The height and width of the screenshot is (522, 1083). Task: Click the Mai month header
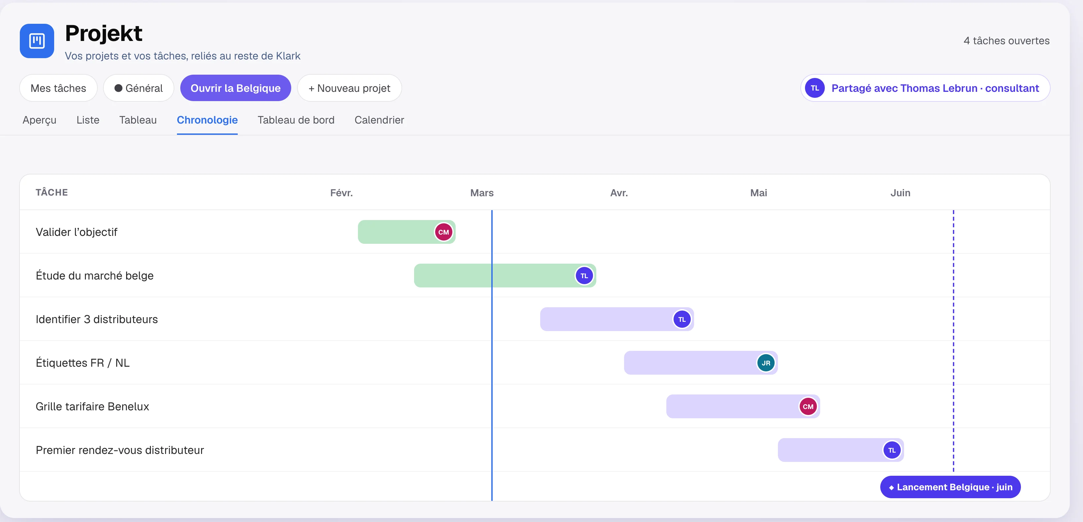(x=758, y=193)
